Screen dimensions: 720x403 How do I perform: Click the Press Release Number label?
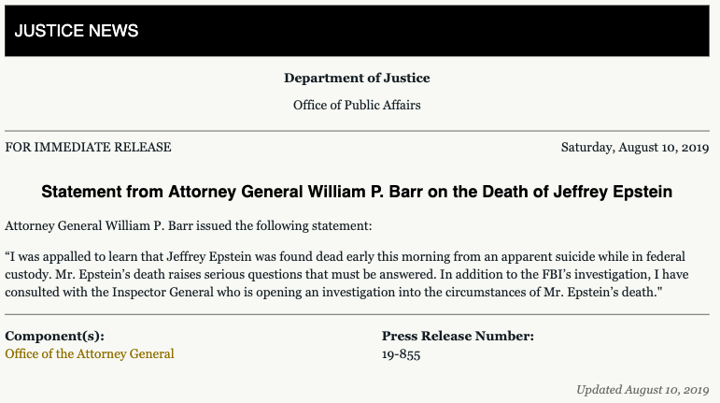pos(458,336)
